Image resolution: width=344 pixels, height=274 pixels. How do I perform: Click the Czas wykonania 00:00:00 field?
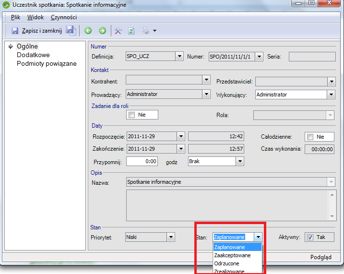pyautogui.click(x=320, y=149)
